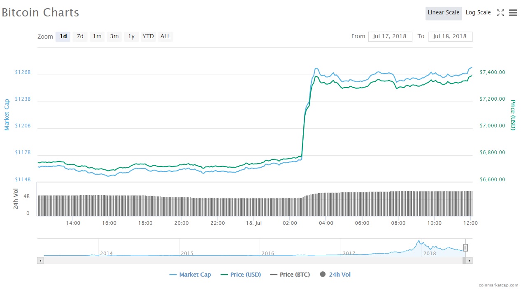Switch to Log Scale

pos(478,13)
